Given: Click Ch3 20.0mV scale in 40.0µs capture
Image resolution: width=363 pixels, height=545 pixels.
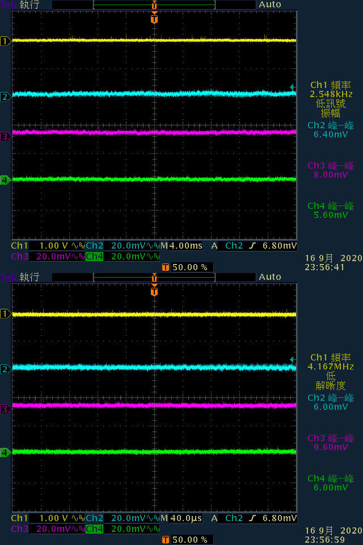Looking at the screenshot, I should pos(53,529).
